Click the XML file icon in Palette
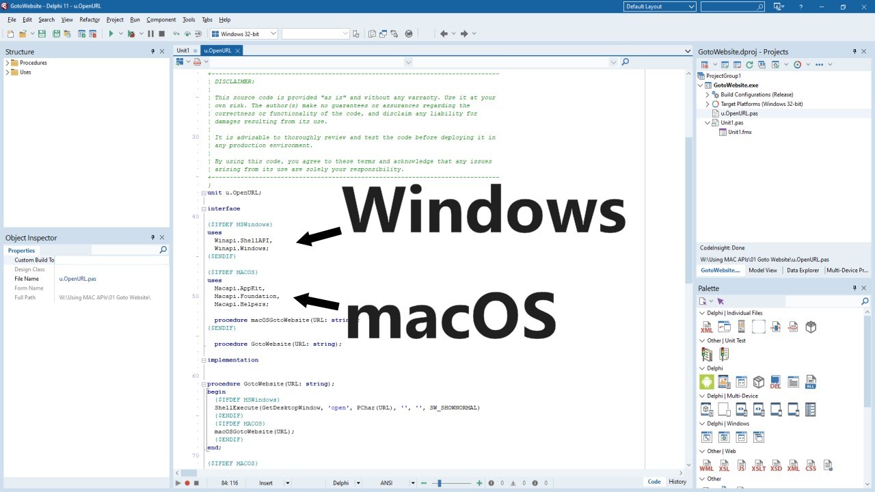The image size is (875, 492). pos(706,327)
